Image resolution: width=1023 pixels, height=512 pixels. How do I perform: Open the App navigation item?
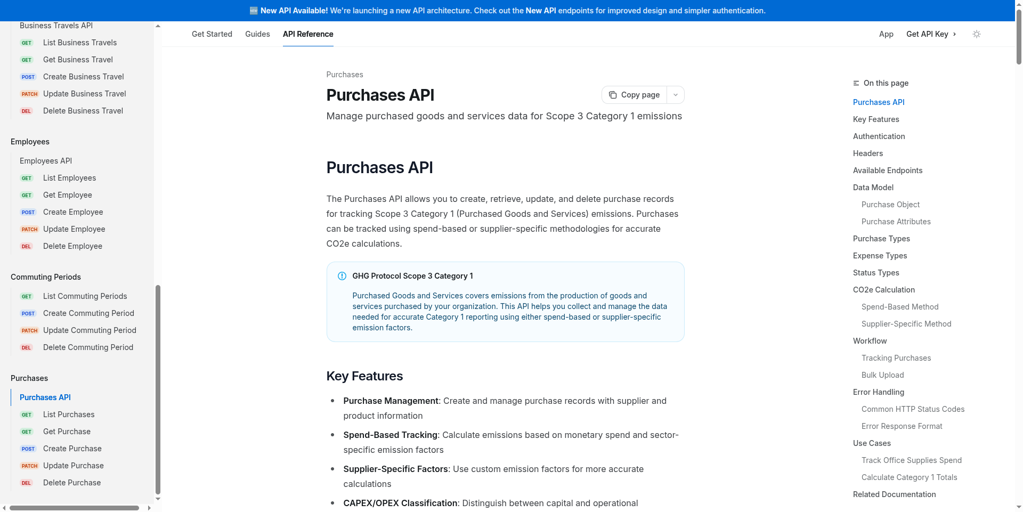point(886,34)
